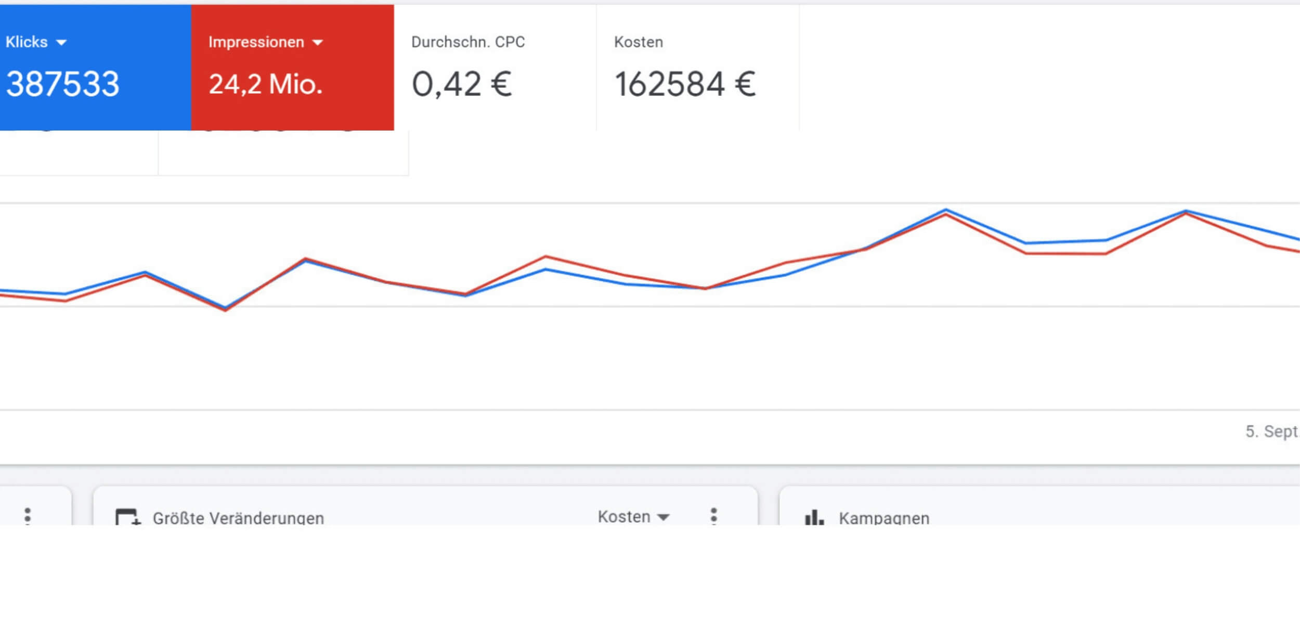The image size is (1300, 624).
Task: Click the Größte Veränderungen card title
Action: (238, 518)
